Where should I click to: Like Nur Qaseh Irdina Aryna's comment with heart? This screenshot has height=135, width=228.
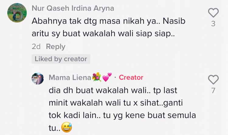coord(213,13)
